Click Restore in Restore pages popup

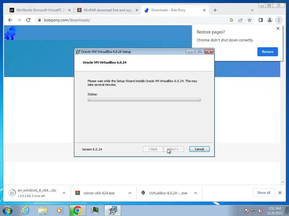[268, 52]
